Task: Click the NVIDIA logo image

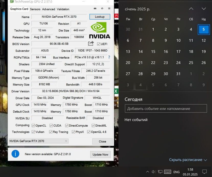Action: tap(100, 30)
